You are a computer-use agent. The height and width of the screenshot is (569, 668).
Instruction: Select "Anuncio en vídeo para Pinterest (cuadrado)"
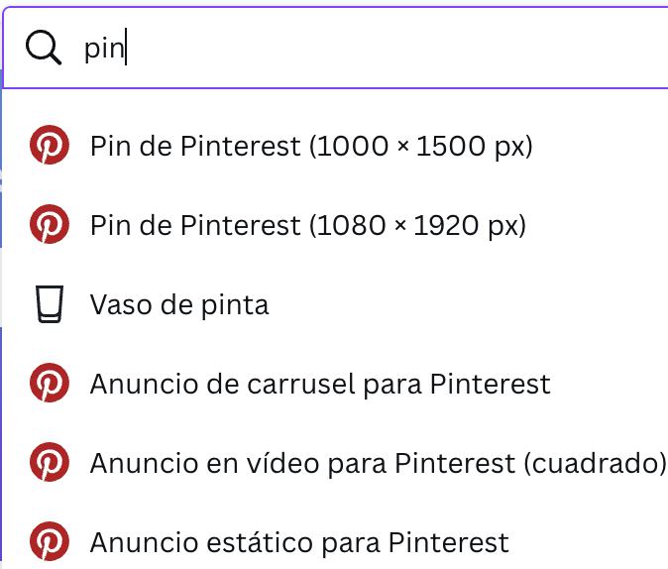coord(377,462)
